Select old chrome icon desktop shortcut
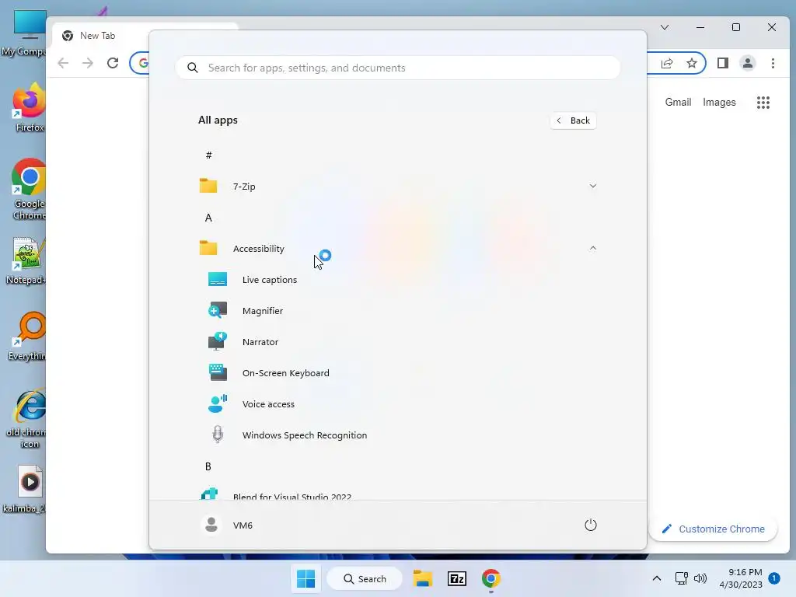The image size is (796, 597). pyautogui.click(x=27, y=418)
